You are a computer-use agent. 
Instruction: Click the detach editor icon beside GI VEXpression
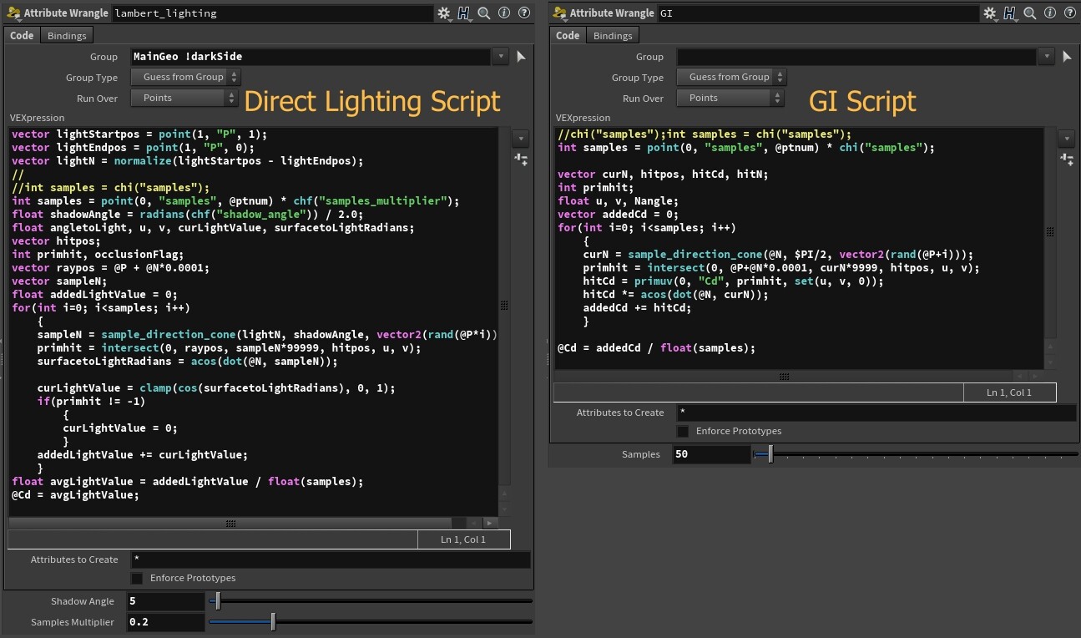(x=1068, y=159)
